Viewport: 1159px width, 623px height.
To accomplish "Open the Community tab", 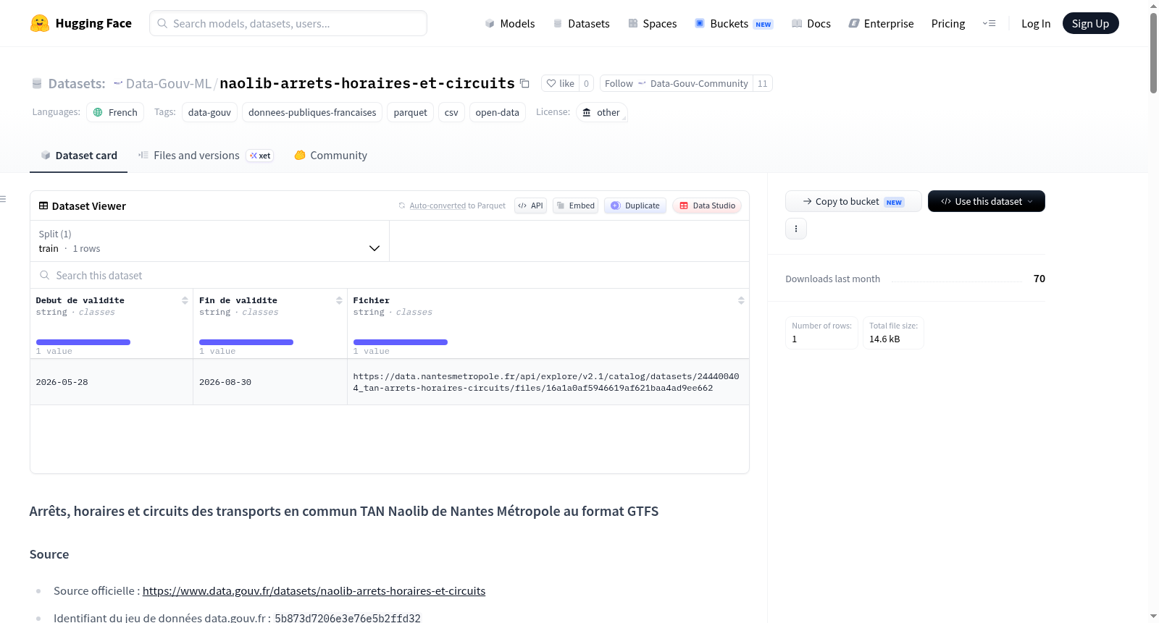I will coord(331,156).
